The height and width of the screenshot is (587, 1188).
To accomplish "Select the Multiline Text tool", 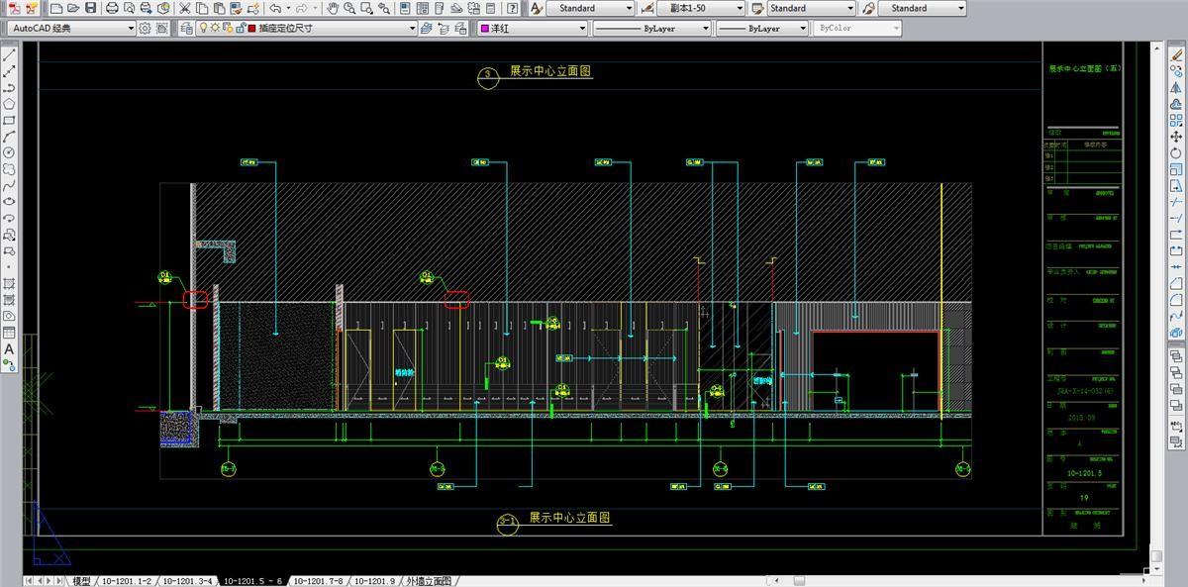I will [9, 349].
